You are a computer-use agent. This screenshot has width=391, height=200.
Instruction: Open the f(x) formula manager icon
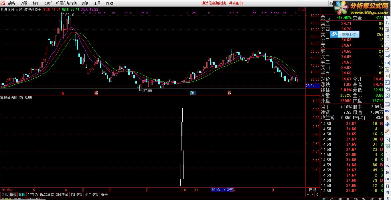coord(387,89)
